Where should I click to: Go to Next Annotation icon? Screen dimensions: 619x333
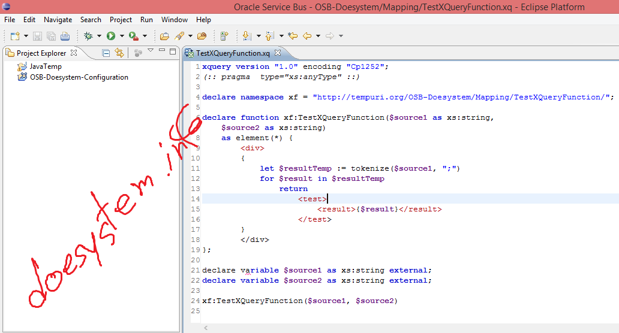click(247, 37)
